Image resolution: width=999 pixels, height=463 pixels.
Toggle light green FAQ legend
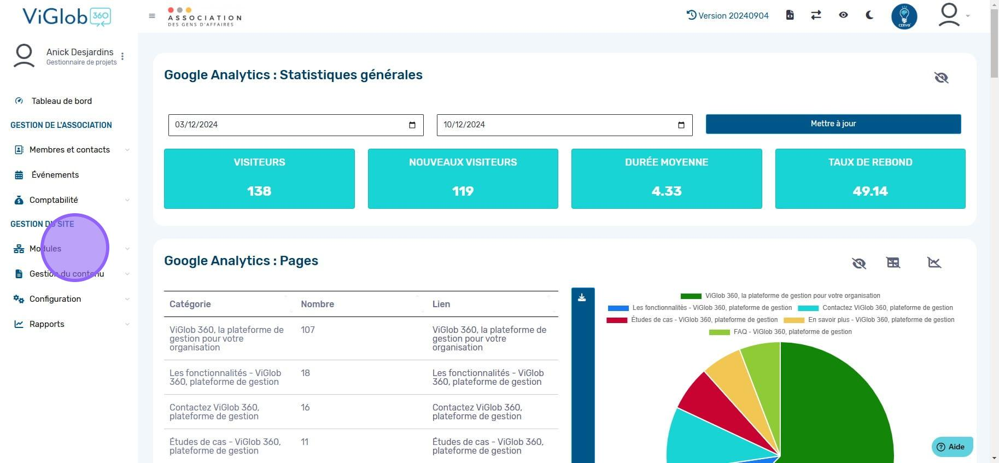point(780,332)
